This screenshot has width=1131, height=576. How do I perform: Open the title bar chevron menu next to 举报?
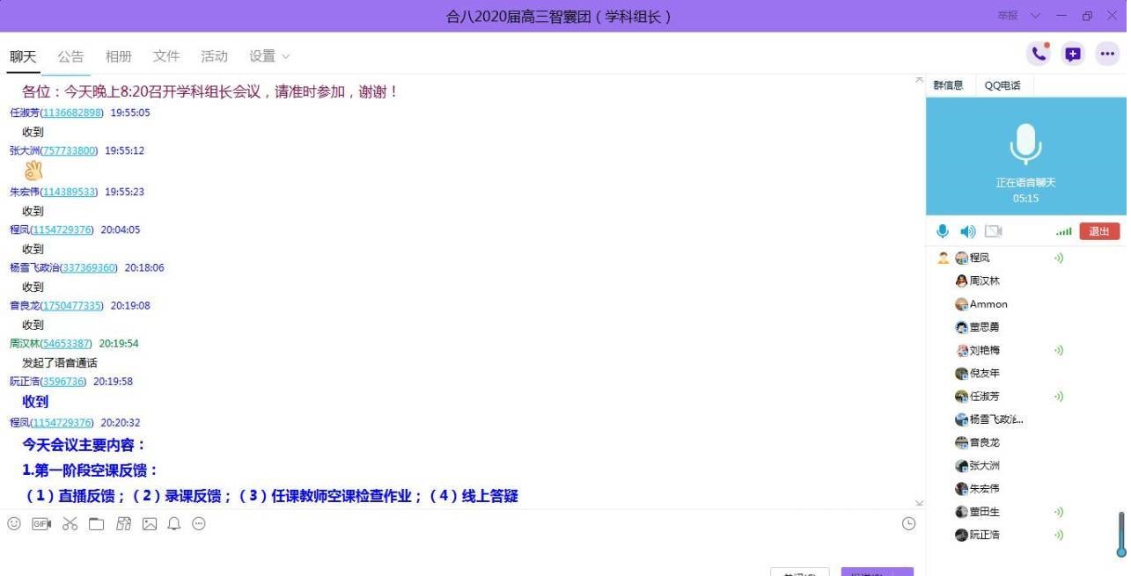tap(1035, 16)
